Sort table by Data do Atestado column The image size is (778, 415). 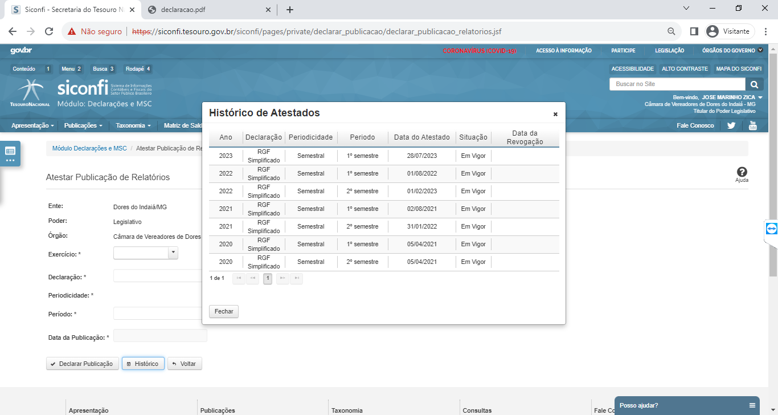click(421, 137)
